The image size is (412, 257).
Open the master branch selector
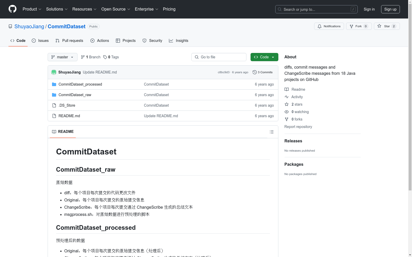tap(63, 57)
